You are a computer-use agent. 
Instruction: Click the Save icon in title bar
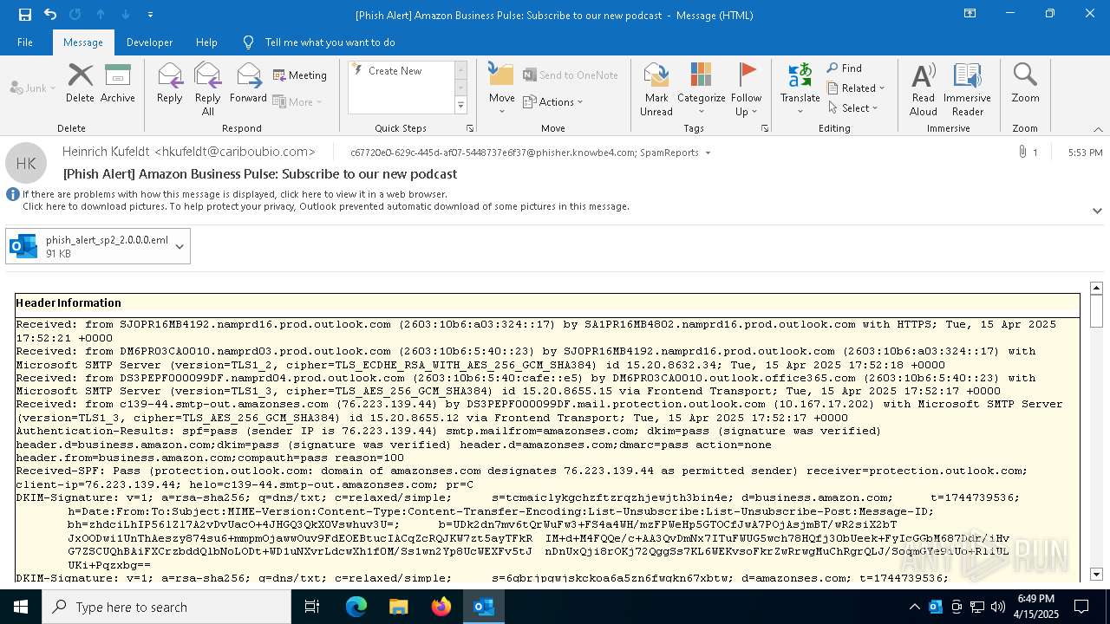click(x=24, y=15)
